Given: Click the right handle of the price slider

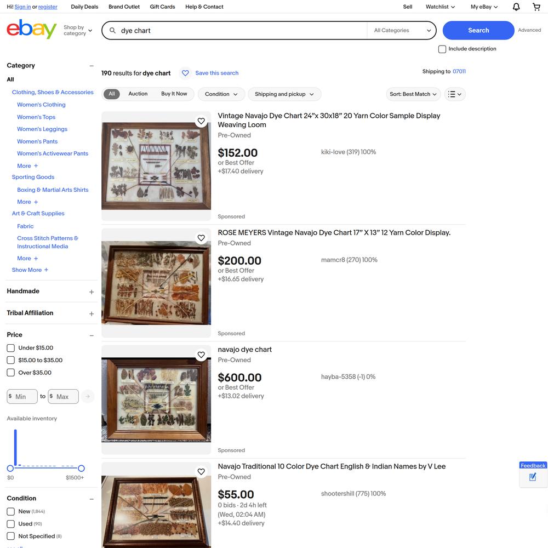Looking at the screenshot, I should point(81,468).
